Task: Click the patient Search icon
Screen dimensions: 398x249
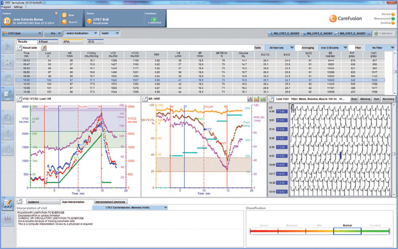Action: 64,22
